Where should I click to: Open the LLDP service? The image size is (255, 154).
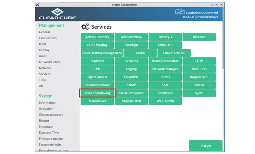(199, 61)
